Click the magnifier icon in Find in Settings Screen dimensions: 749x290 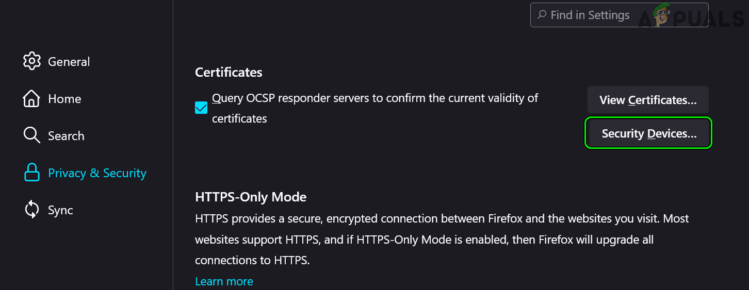click(542, 15)
